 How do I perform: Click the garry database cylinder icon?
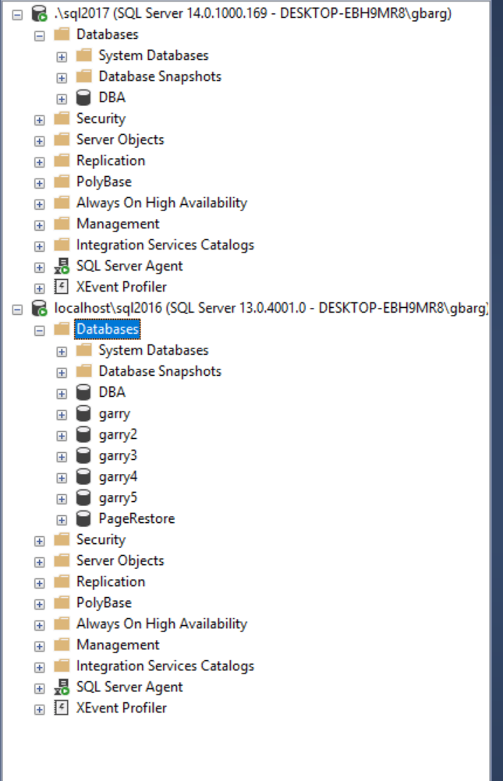pyautogui.click(x=82, y=413)
